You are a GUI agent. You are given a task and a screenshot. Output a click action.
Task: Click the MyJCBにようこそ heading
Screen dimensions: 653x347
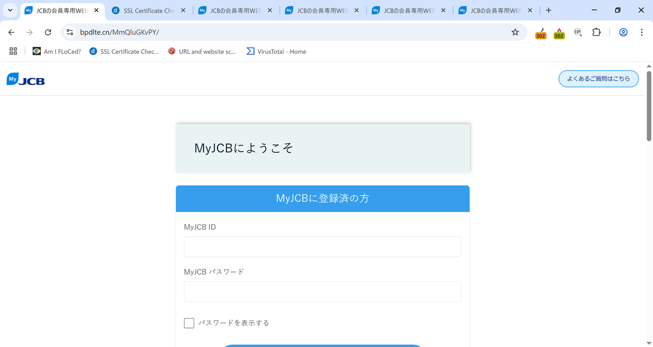click(x=244, y=148)
